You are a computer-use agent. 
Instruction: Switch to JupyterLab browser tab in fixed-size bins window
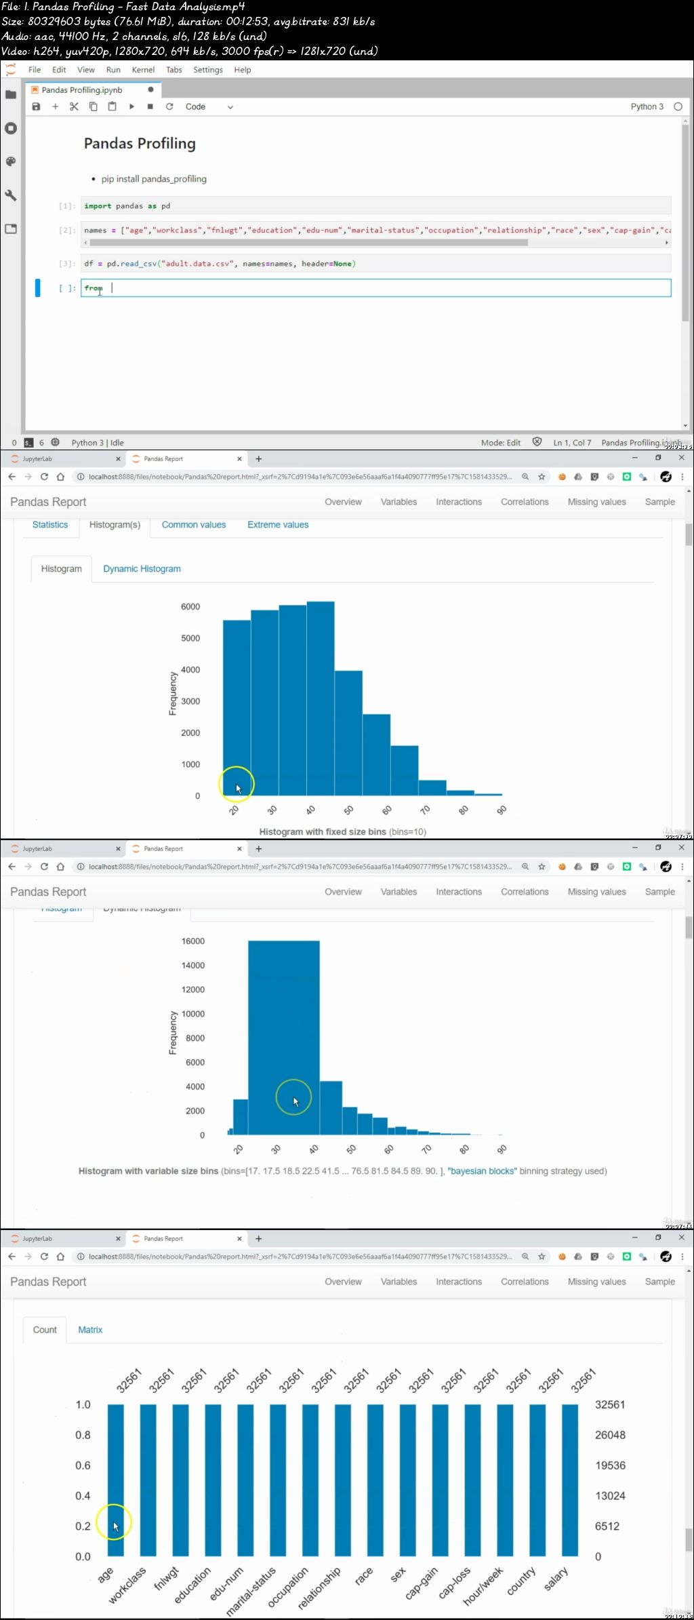(x=64, y=459)
